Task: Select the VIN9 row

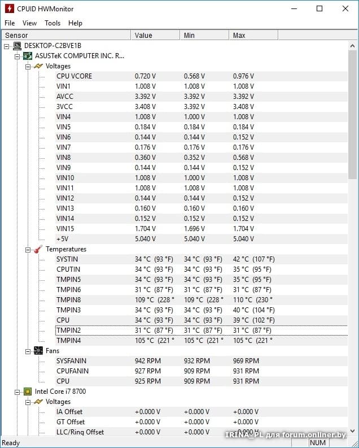Action: pos(202,168)
